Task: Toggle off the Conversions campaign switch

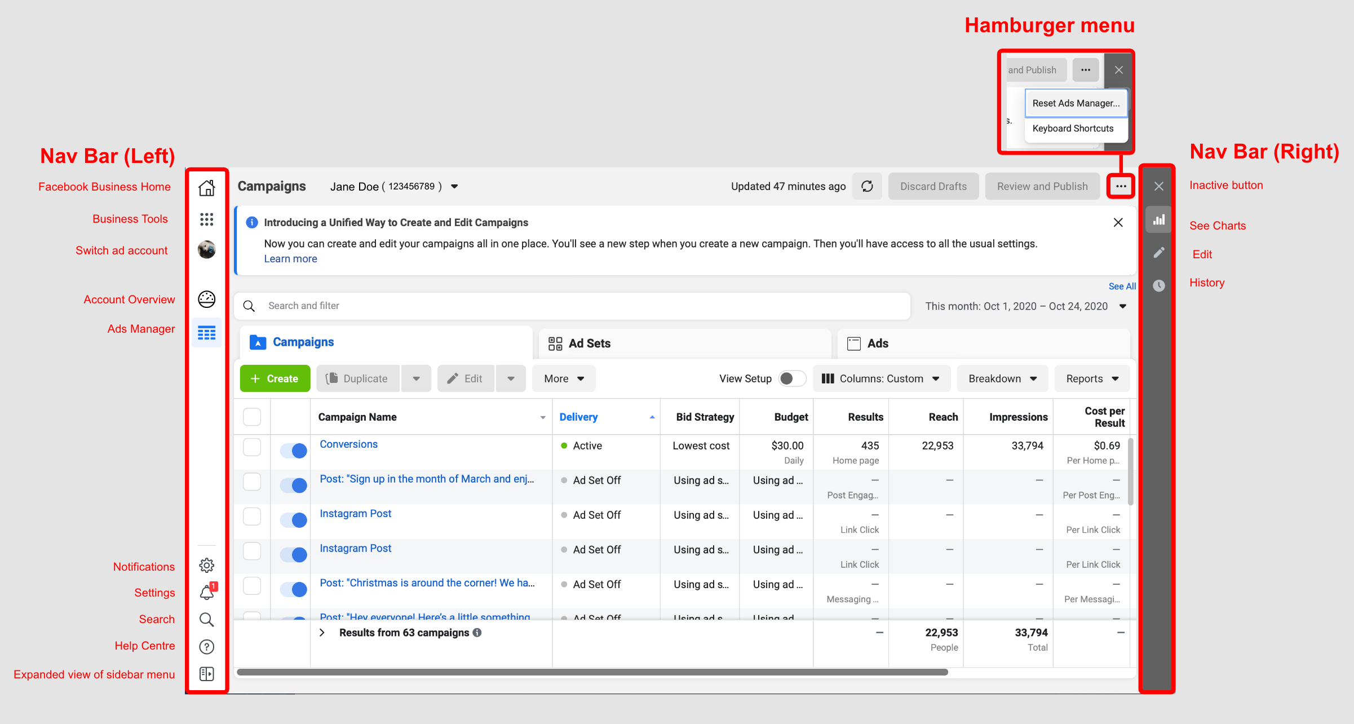Action: 294,451
